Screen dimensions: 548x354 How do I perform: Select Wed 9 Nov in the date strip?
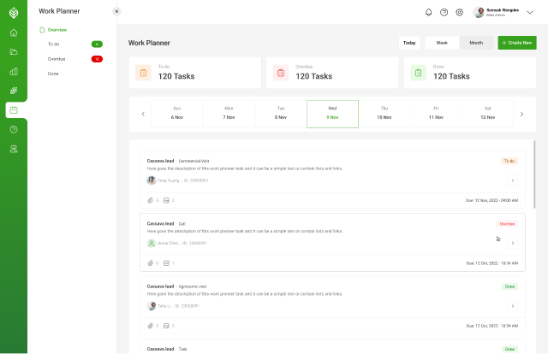[x=333, y=115]
